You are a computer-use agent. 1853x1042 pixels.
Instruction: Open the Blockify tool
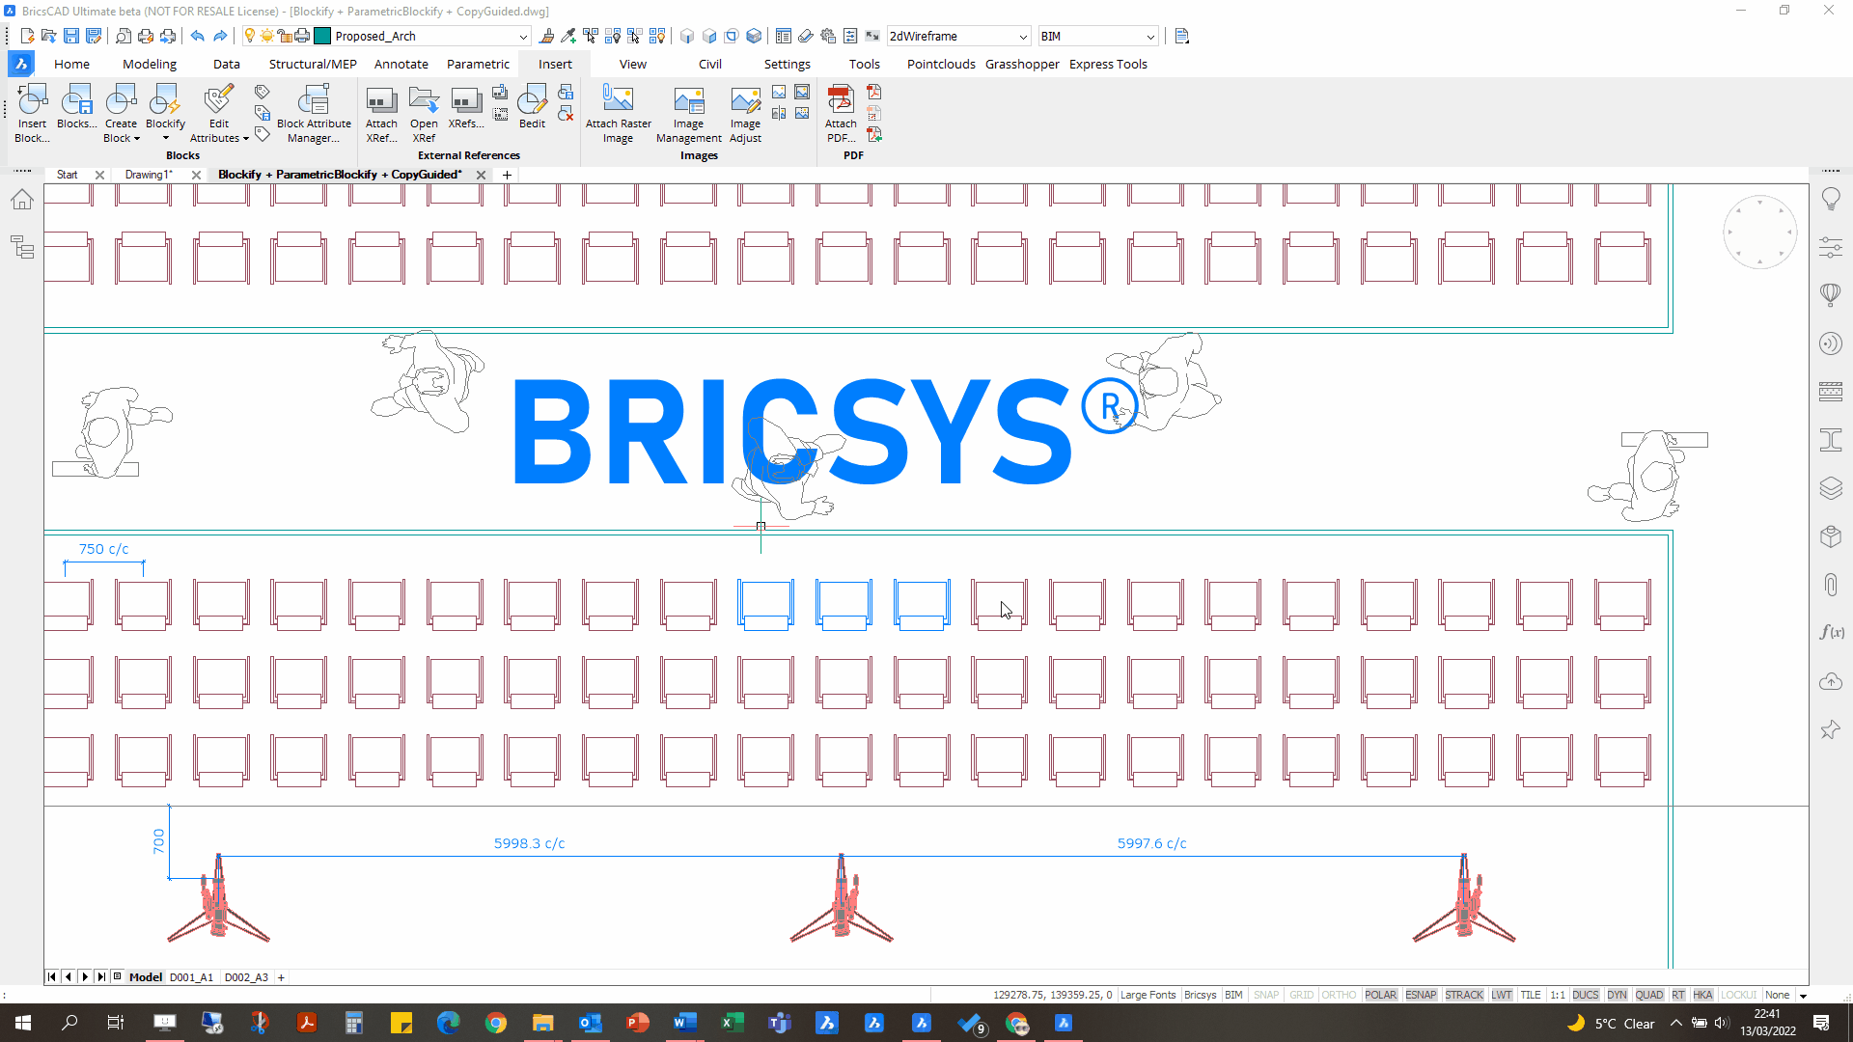(165, 100)
